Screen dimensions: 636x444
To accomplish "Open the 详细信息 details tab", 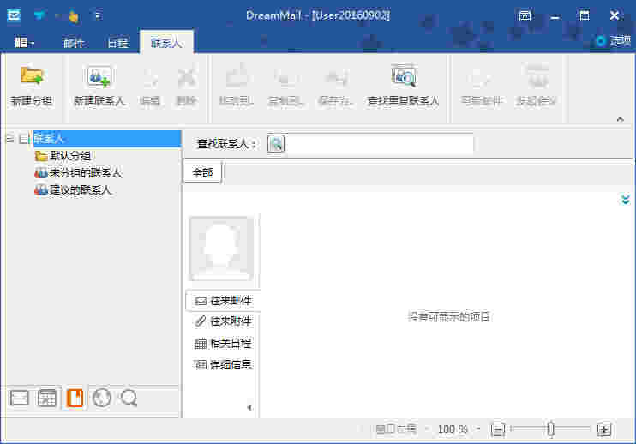I will (223, 364).
